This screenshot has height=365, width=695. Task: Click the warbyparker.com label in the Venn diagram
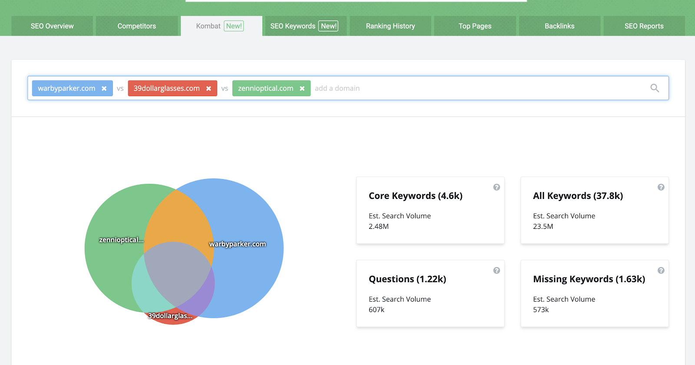coord(238,244)
